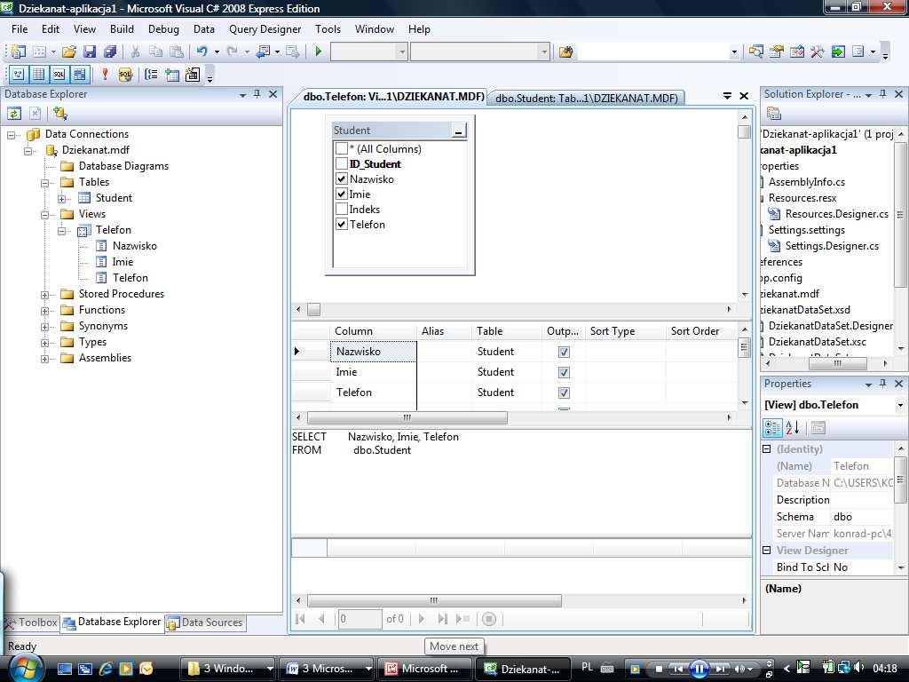Open the Toolbox tab
This screenshot has width=909, height=682.
[31, 623]
